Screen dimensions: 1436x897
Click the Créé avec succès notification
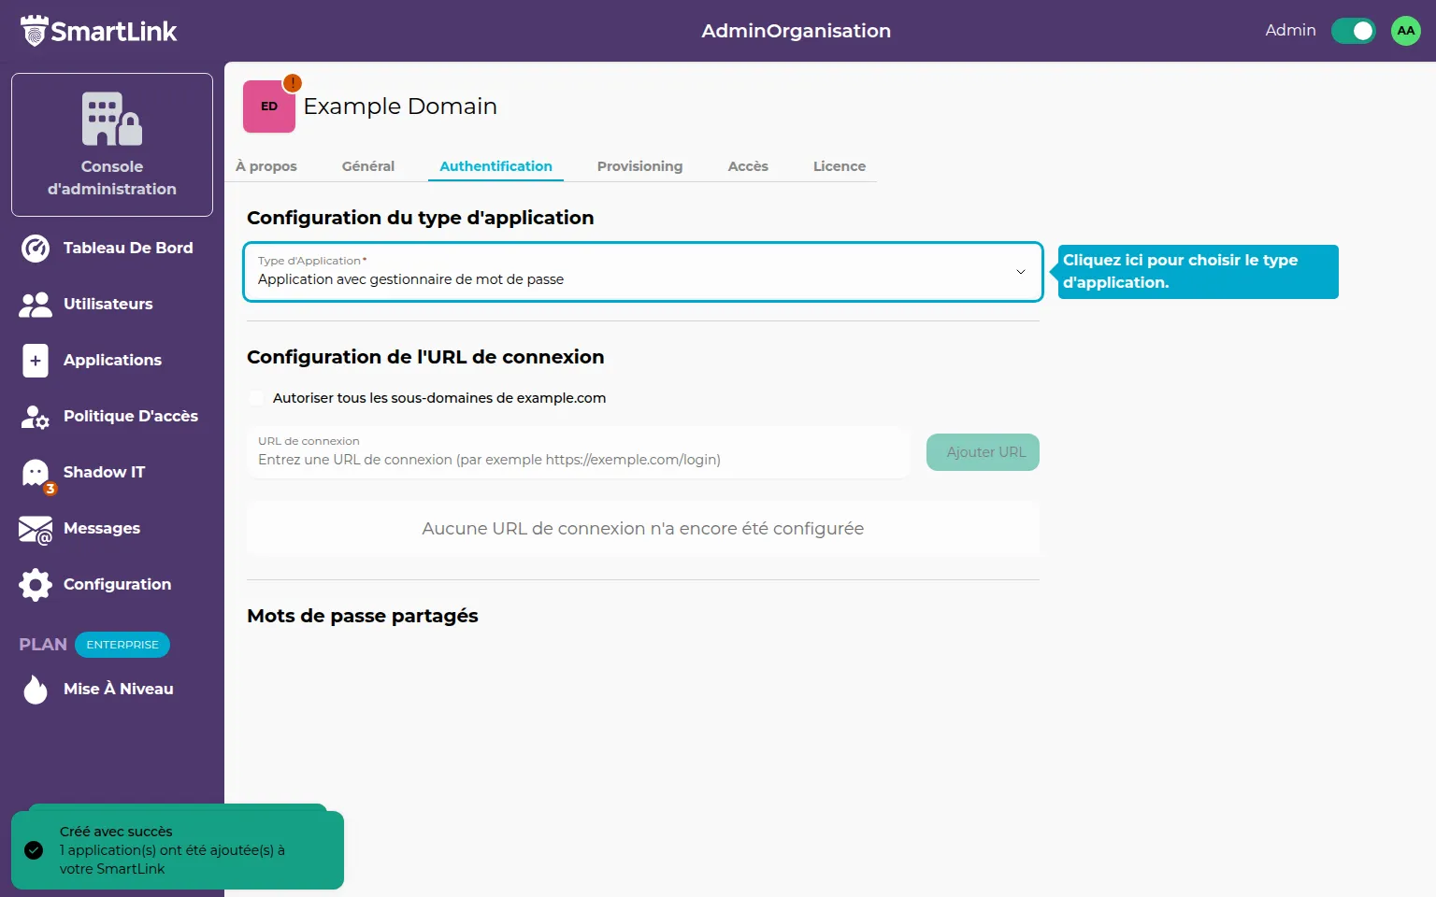coord(178,850)
